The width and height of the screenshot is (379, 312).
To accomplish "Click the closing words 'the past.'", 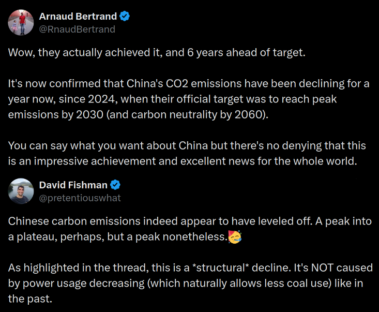I will point(30,299).
